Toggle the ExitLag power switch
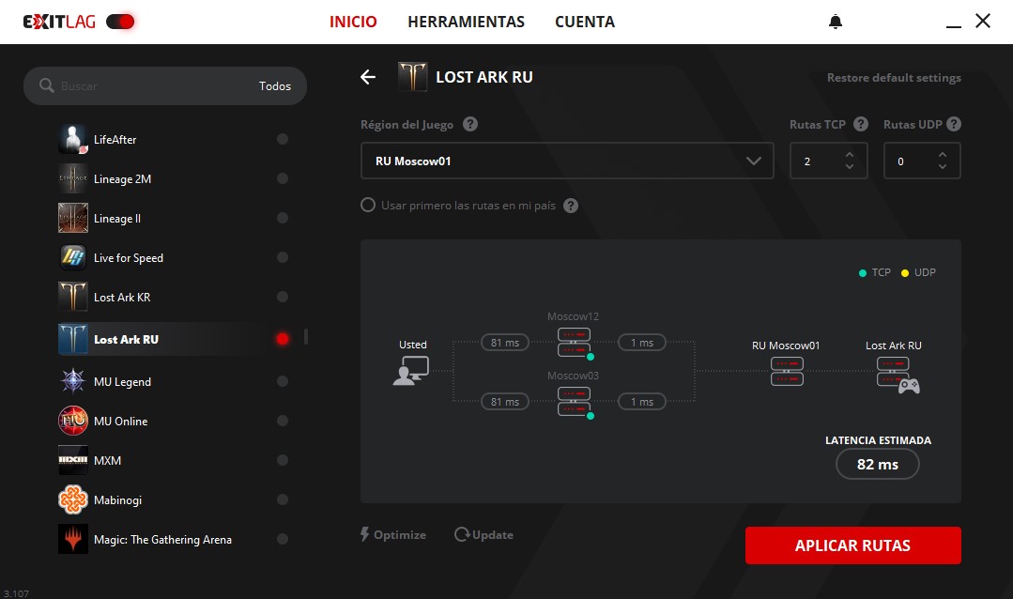This screenshot has width=1013, height=599. (x=120, y=22)
